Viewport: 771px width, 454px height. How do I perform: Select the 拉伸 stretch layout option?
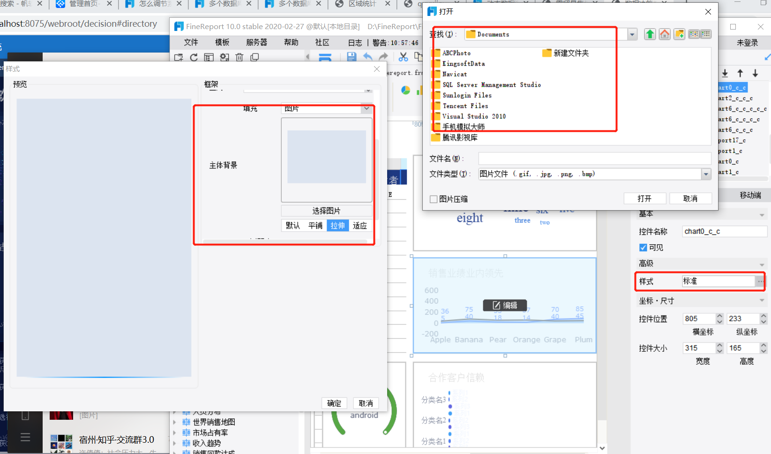(337, 226)
